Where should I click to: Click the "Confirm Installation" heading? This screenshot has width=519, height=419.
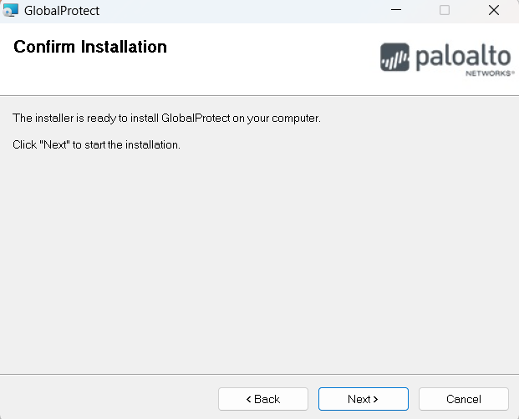click(x=90, y=48)
